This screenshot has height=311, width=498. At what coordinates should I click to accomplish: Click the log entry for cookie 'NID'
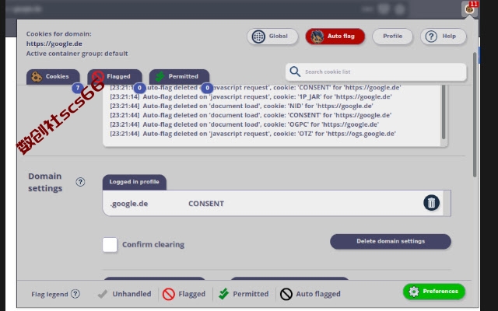[241, 106]
